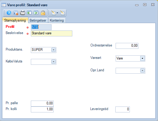
Task: Click the Pr. kolli input field
Action: coord(42,109)
